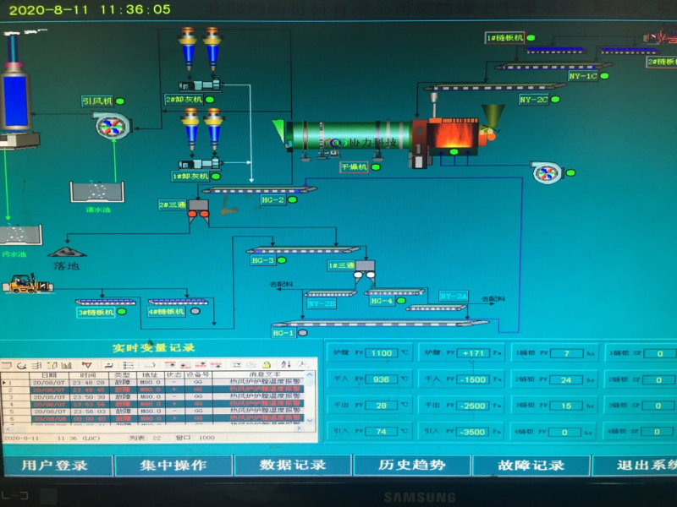Toggle the HG-2 conveyor status indicator
Screen dimensions: 677x507
pyautogui.click(x=292, y=200)
